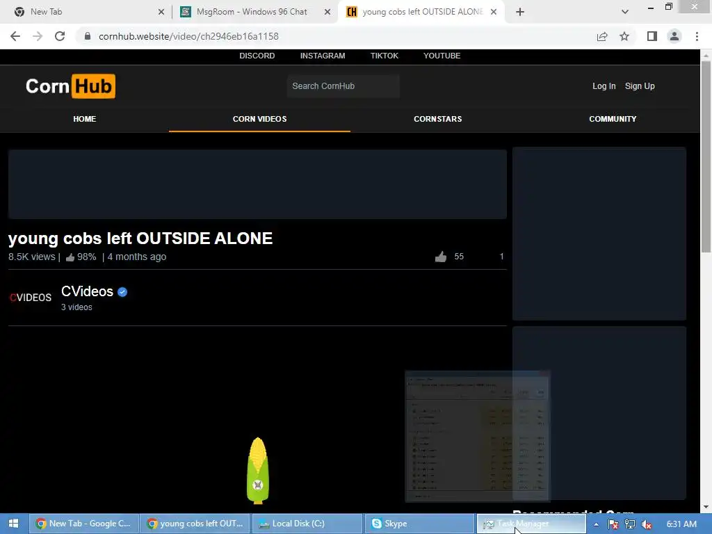Open Skype from the taskbar
Screen dimensions: 712x534
click(x=419, y=524)
